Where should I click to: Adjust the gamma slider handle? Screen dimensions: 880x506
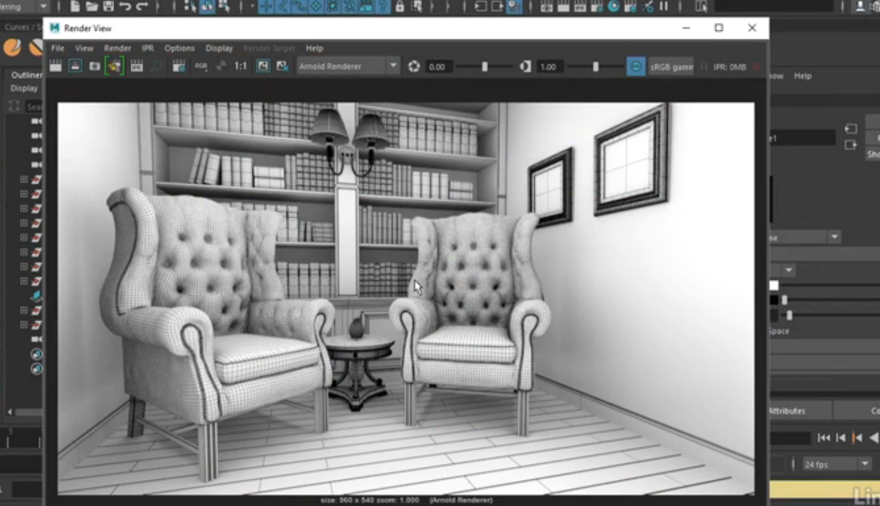pos(595,67)
